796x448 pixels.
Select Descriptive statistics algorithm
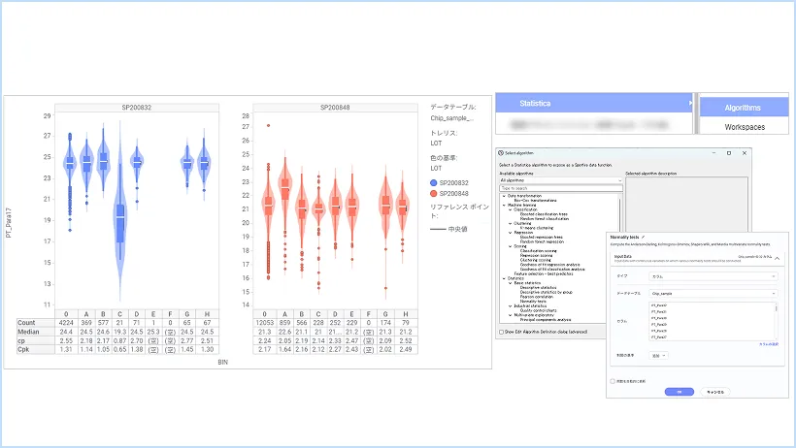pyautogui.click(x=538, y=288)
